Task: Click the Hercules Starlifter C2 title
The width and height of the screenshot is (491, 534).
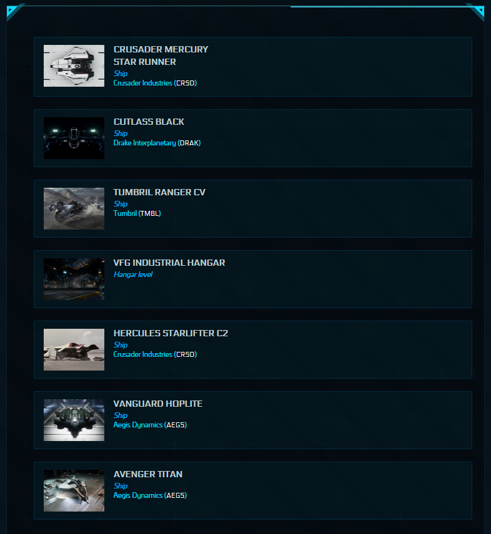Action: point(171,333)
